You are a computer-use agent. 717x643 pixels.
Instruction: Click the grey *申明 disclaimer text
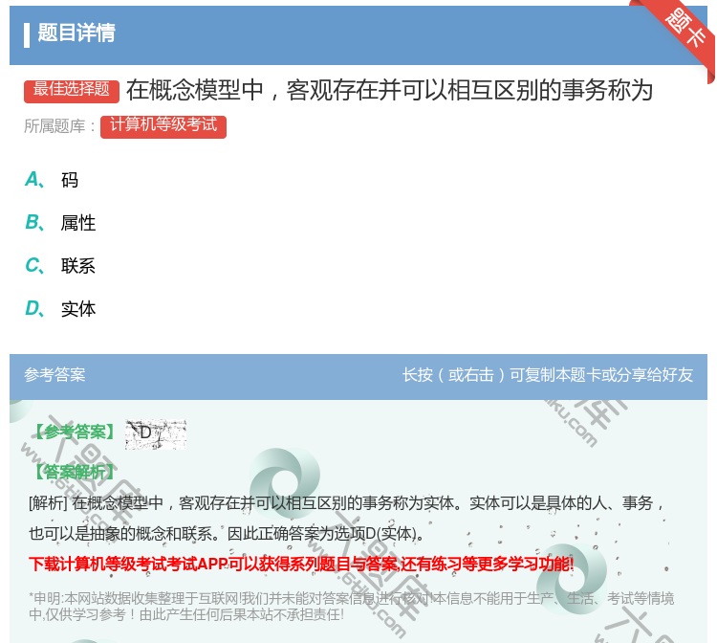click(x=351, y=606)
